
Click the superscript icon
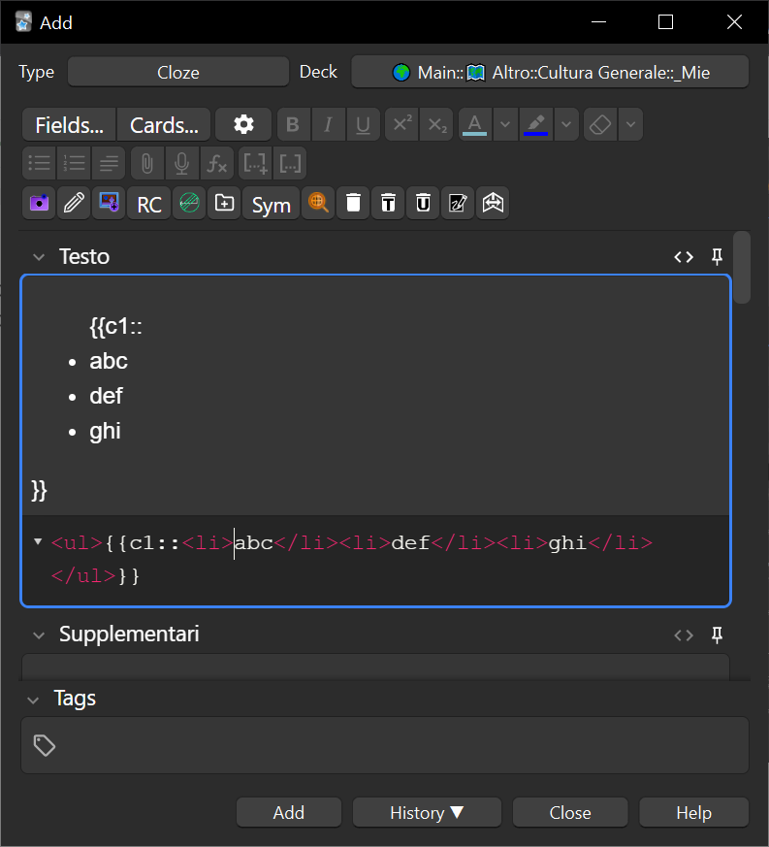tap(401, 125)
